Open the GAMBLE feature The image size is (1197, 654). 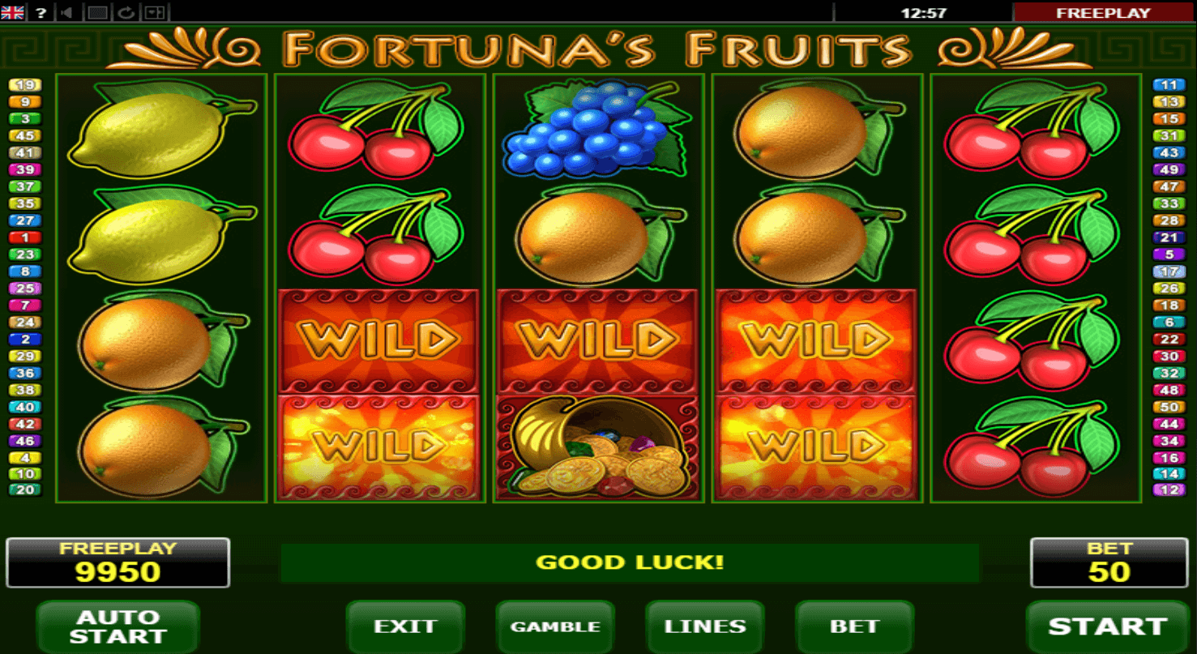coord(555,626)
